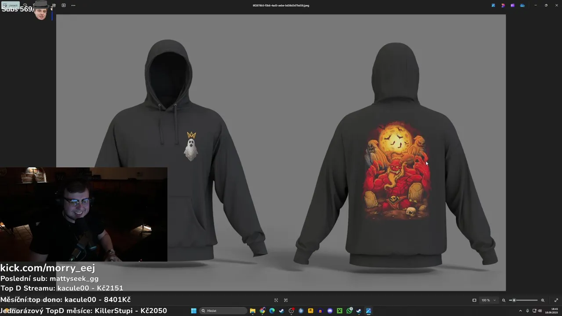The image size is (562, 316).
Task: Open File Explorer from the taskbar
Action: point(253,311)
